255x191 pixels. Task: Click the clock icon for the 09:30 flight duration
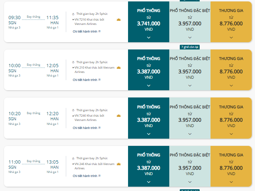point(73,14)
